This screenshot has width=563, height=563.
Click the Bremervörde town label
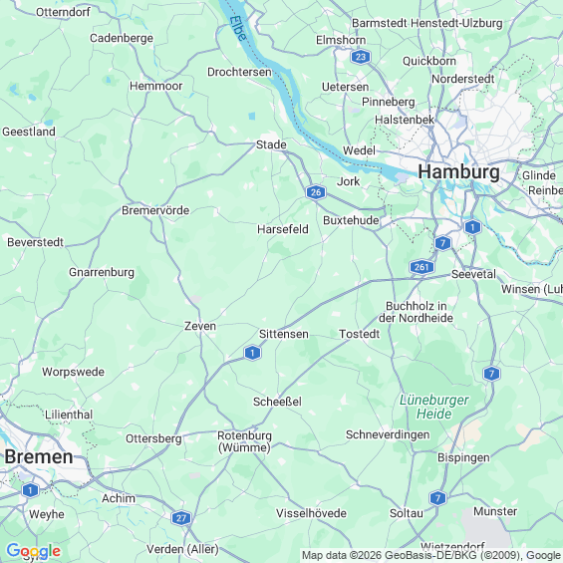coord(155,210)
